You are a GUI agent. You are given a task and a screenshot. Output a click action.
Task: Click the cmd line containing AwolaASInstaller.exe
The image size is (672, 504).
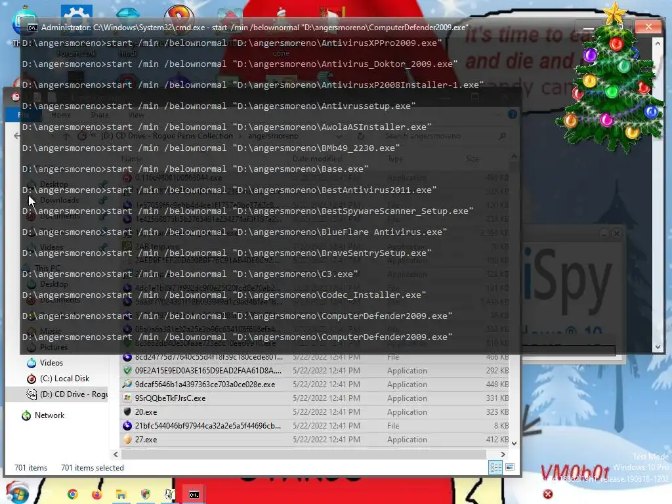[x=226, y=127]
